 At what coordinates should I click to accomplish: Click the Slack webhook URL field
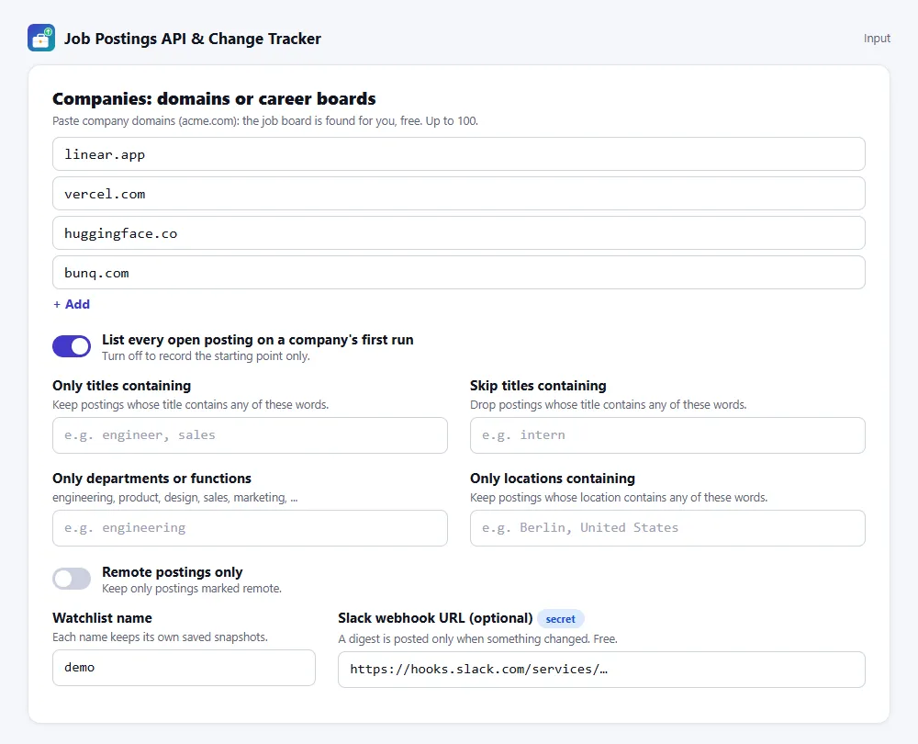coord(601,670)
